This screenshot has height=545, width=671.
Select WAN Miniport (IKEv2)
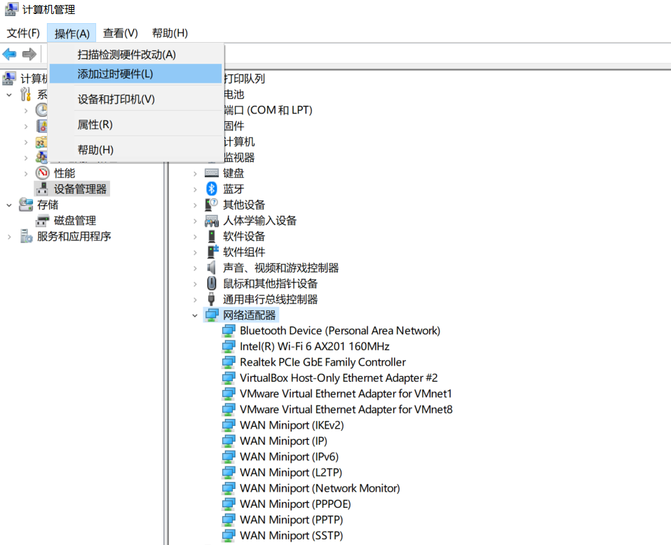[292, 425]
